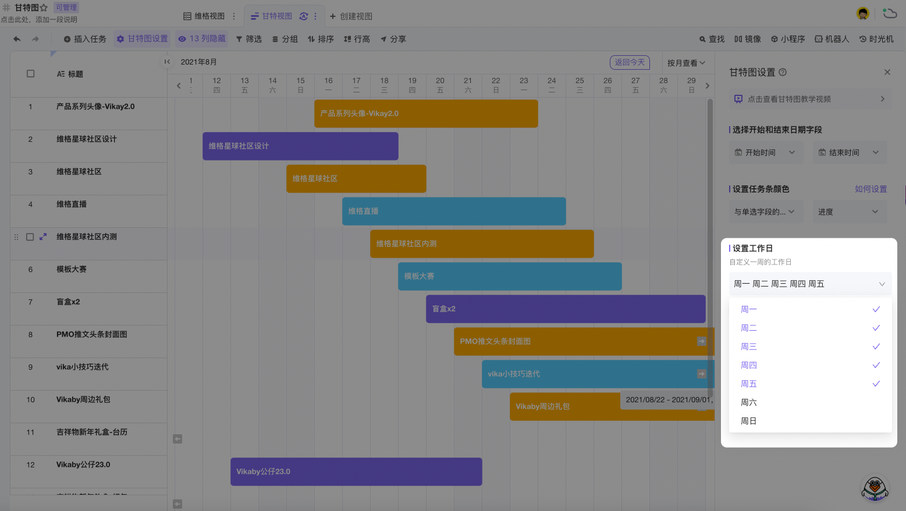Star the 甘特图 datasheet title
Image resolution: width=906 pixels, height=511 pixels.
44,8
